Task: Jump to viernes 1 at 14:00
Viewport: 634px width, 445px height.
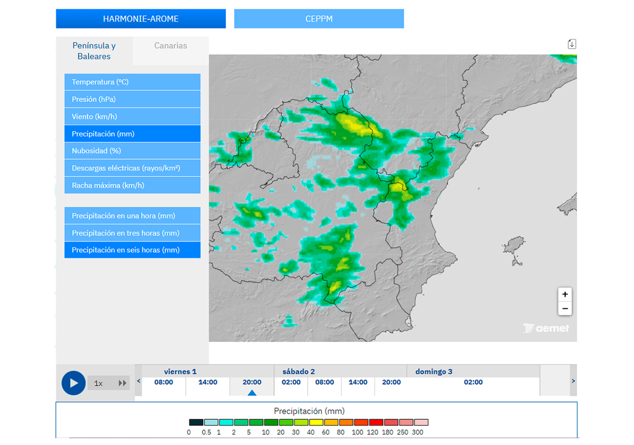Action: [208, 382]
